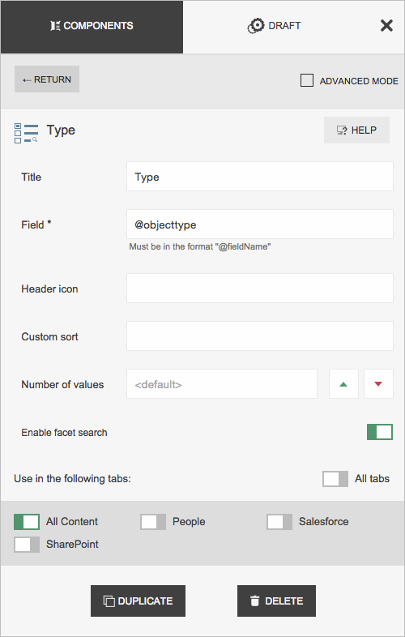Click the 'Number of values' label
Image resolution: width=405 pixels, height=637 pixels.
coord(62,384)
